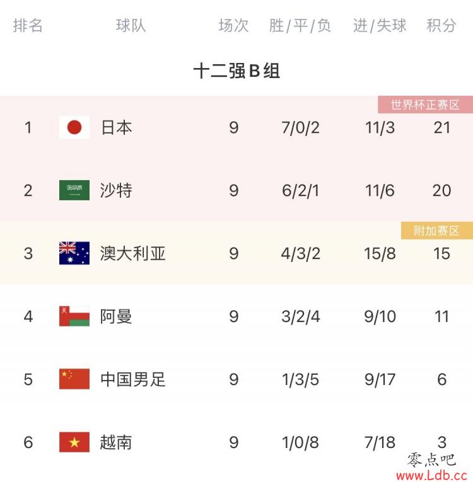This screenshot has width=473, height=482.
Task: Select the 附加赛区 label tag
Action: click(x=436, y=231)
